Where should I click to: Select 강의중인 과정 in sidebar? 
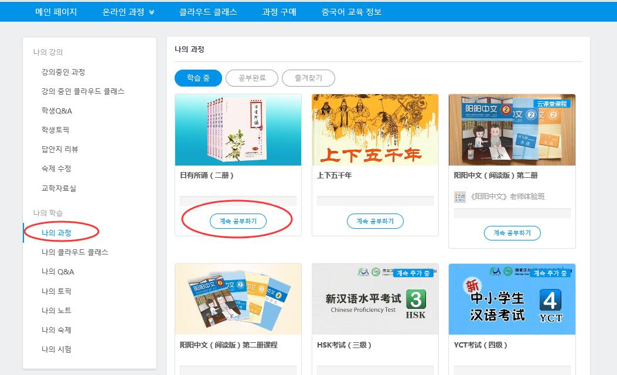point(63,72)
